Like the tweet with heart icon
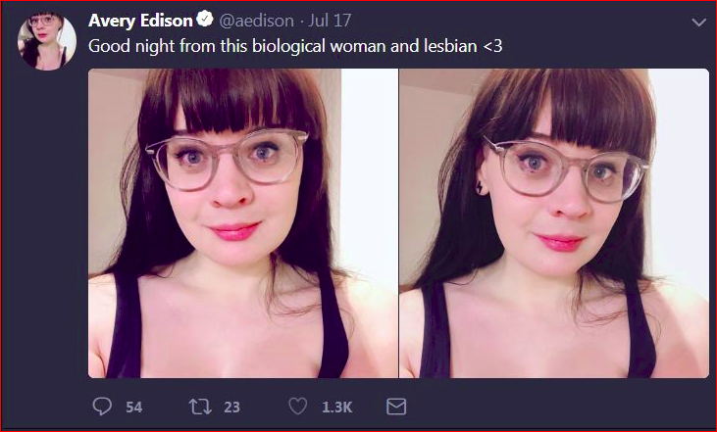 [297, 406]
